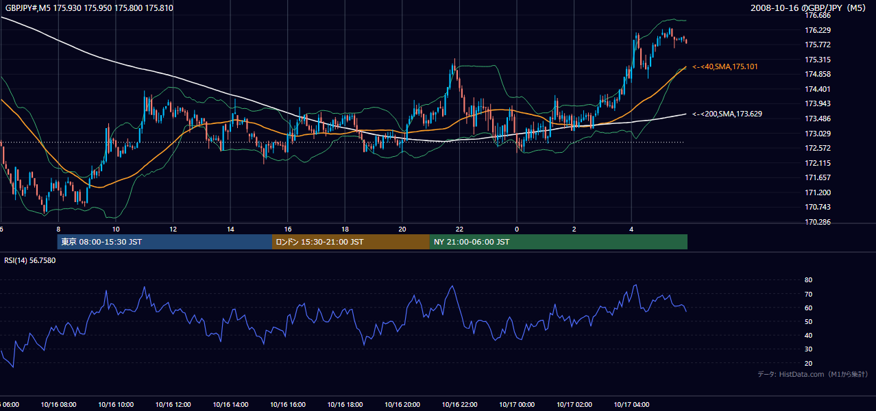Click the '10/16 12:00' date label
This screenshot has height=411, width=876.
[173, 405]
